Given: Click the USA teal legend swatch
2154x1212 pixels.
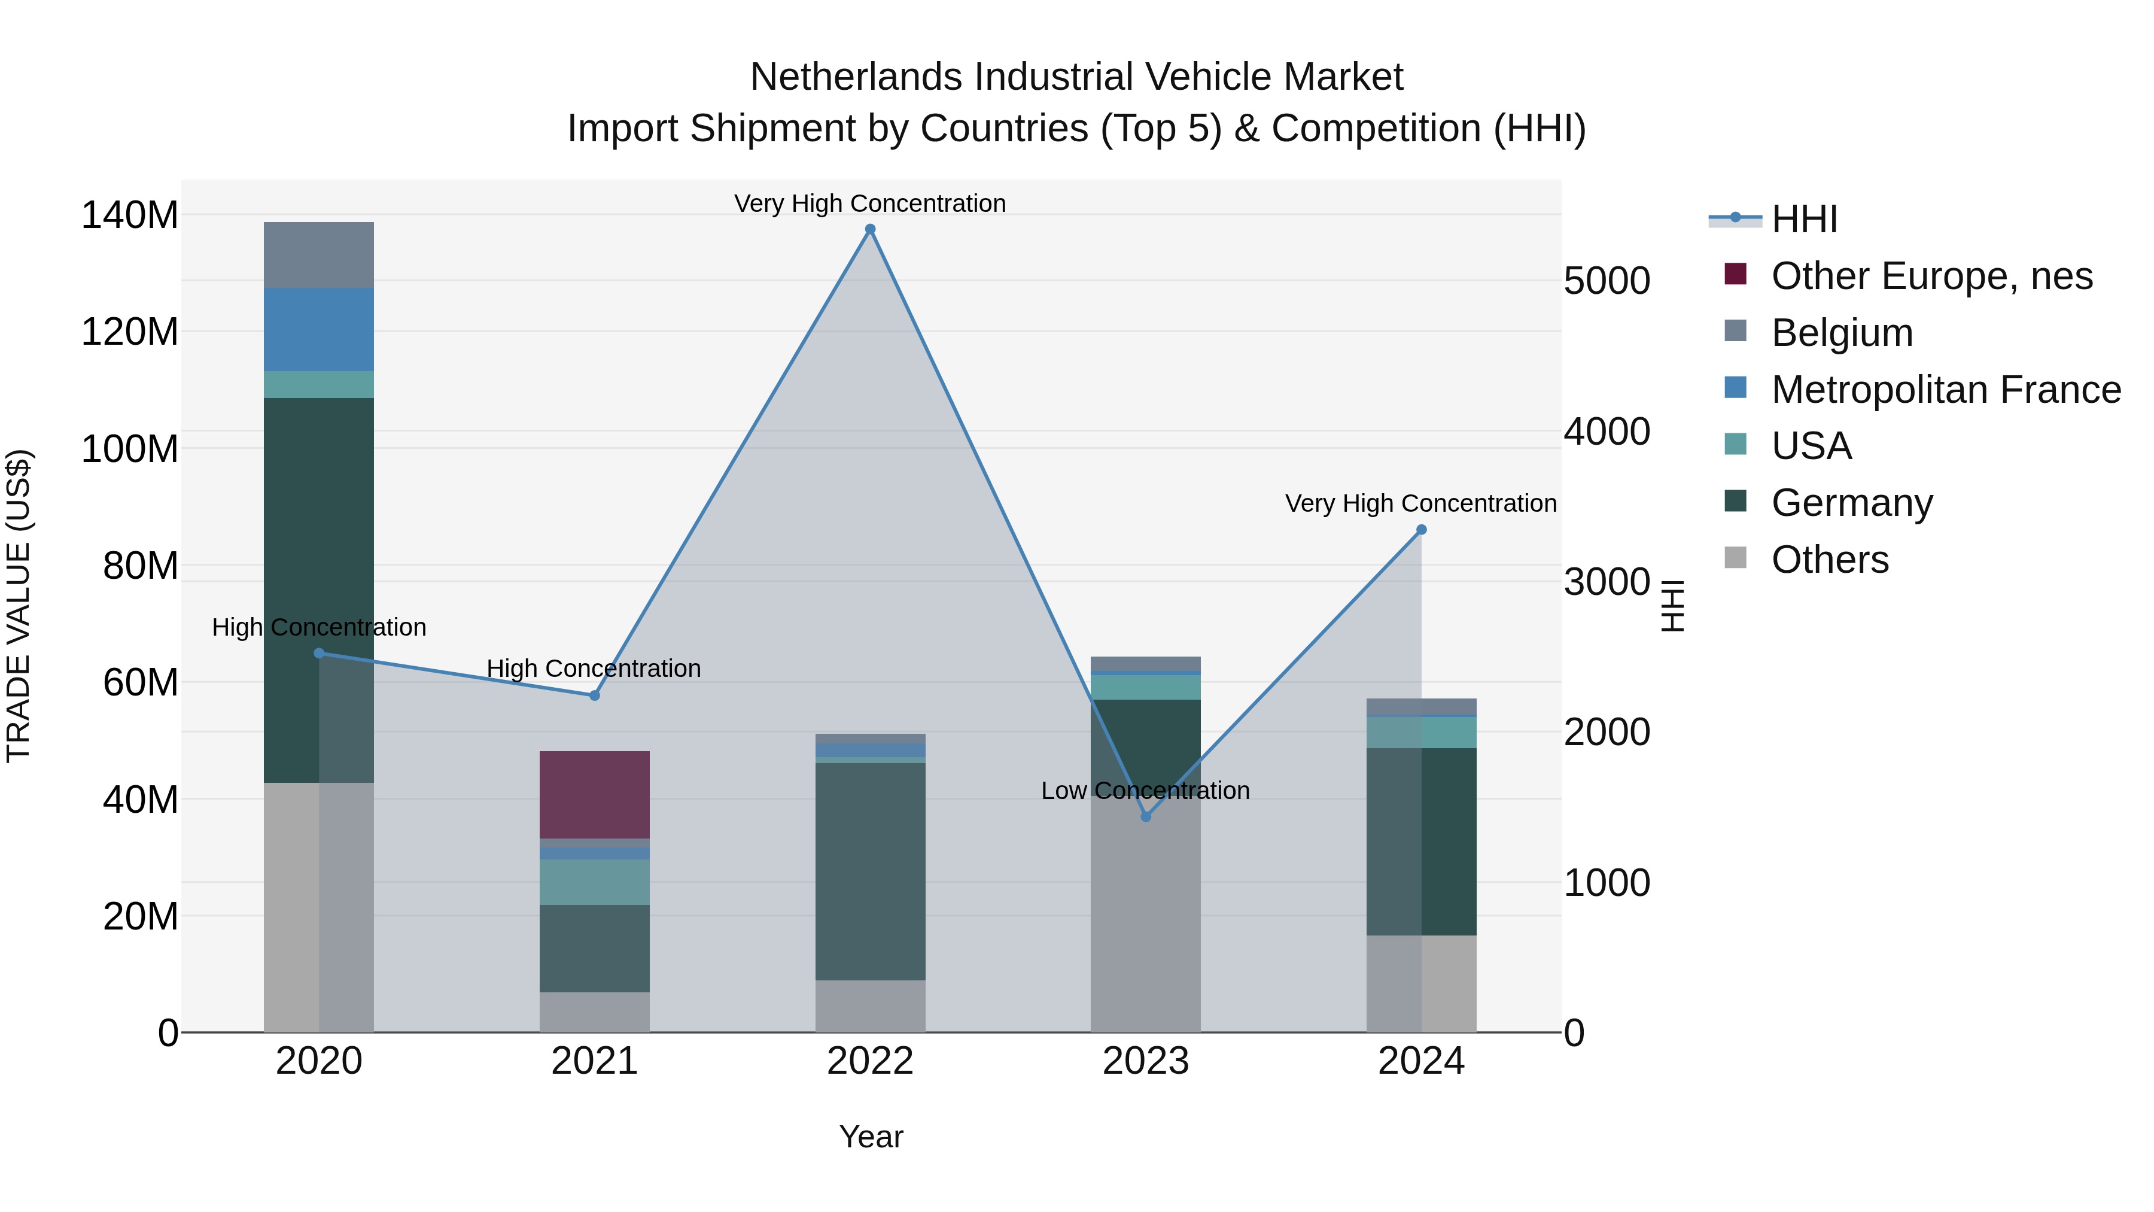Looking at the screenshot, I should (1735, 444).
